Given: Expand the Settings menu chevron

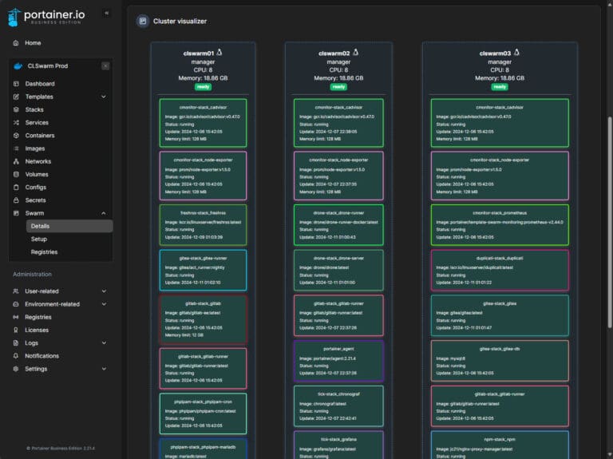Looking at the screenshot, I should coord(104,369).
